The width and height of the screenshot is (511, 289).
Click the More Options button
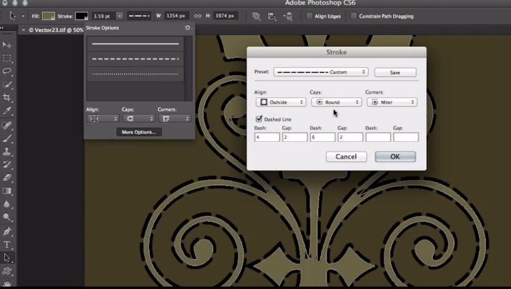pos(139,132)
